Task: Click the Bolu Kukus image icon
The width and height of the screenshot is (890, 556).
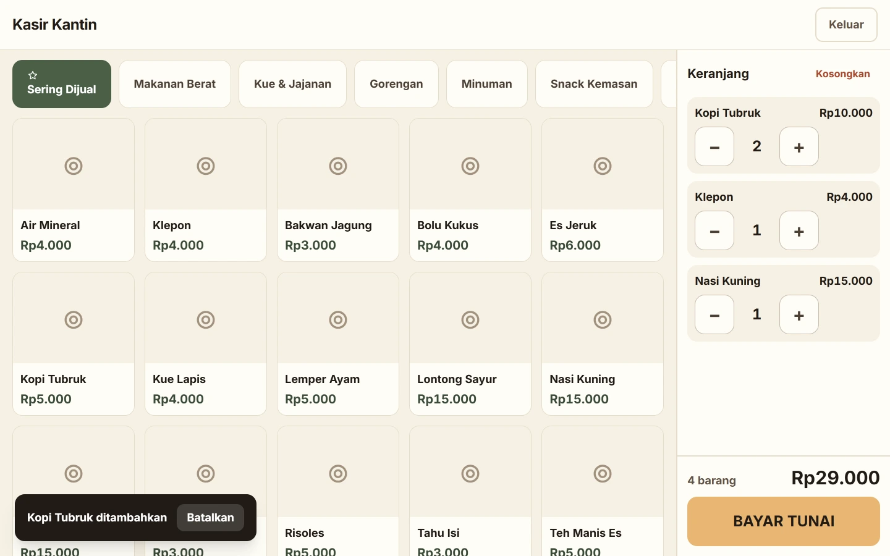Action: (x=470, y=166)
